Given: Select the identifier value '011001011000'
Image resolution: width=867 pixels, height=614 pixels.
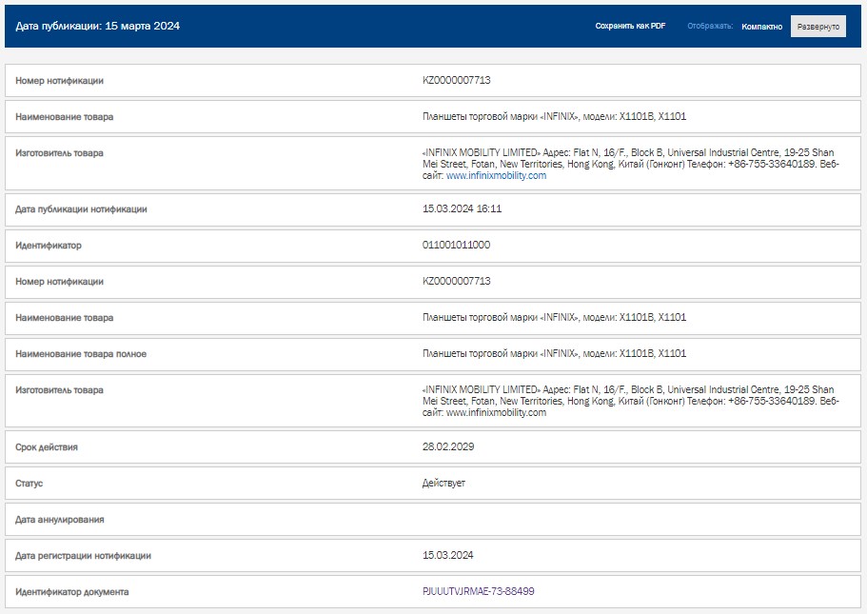Looking at the screenshot, I should (x=456, y=245).
